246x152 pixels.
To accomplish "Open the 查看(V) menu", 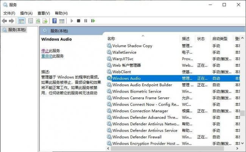I will tap(44, 13).
